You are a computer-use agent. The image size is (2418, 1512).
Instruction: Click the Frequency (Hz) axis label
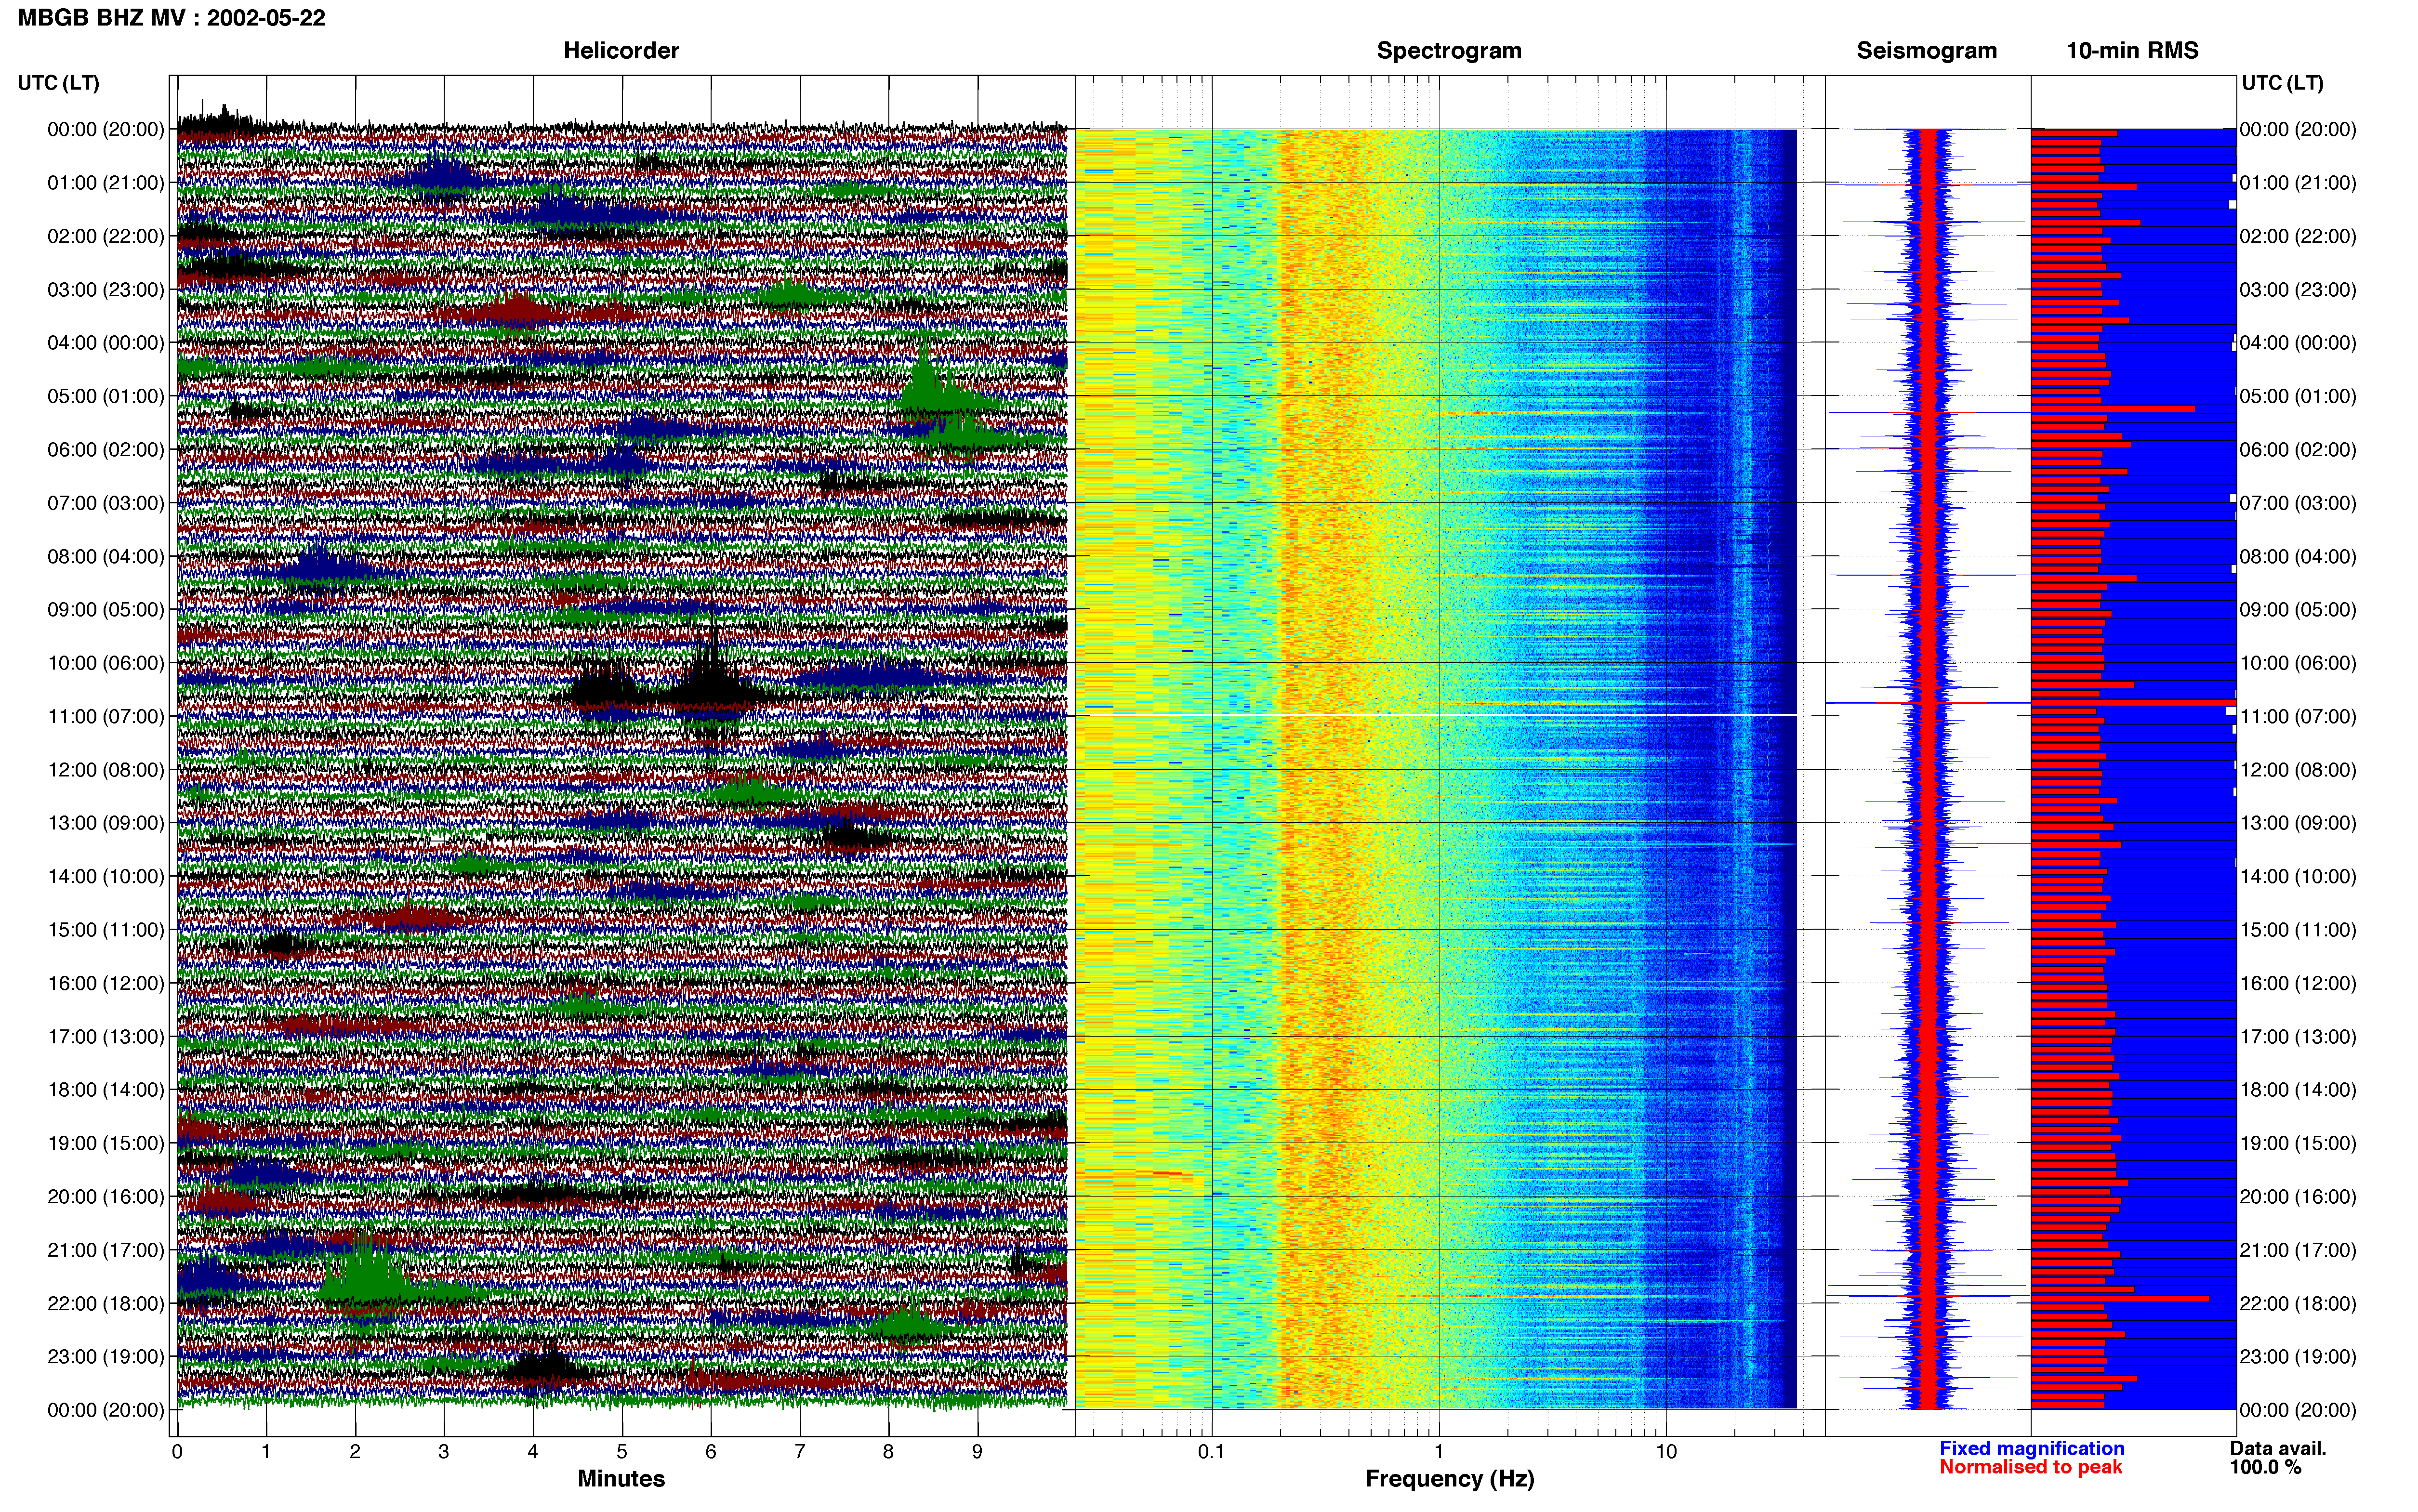click(x=1449, y=1479)
